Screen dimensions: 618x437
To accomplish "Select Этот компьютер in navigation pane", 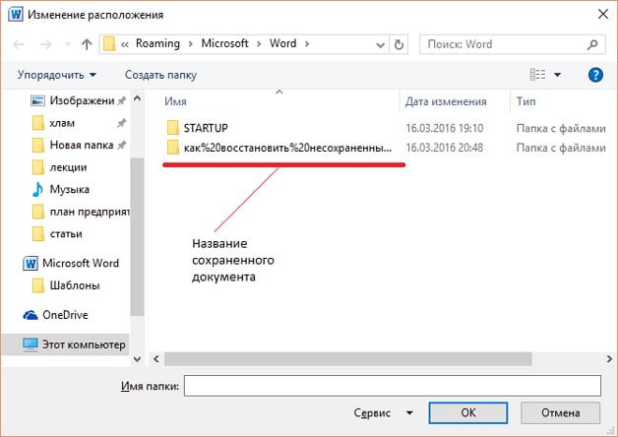I will click(65, 344).
